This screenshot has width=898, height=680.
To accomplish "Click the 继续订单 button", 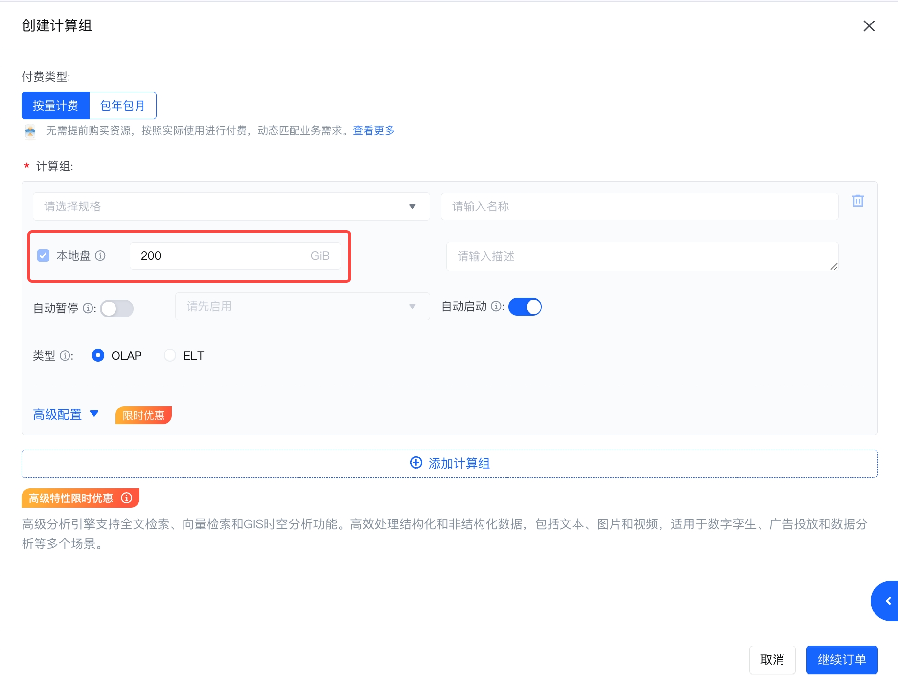I will [x=842, y=660].
